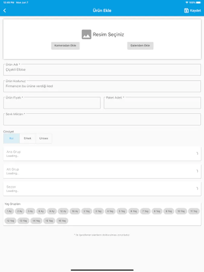Focus the Ürün Kodunuz input field

(102, 86)
